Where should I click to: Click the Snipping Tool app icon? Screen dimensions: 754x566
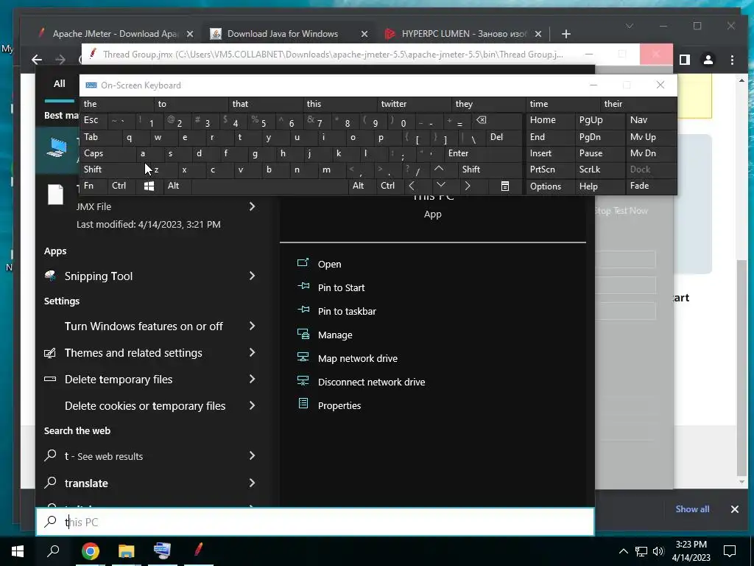[x=50, y=276]
